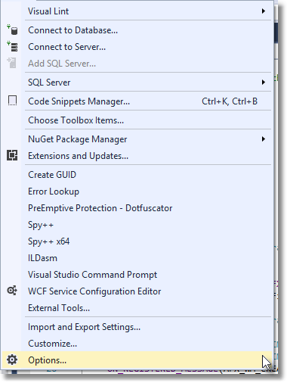Choose Connect to Server...
287x383 pixels.
coord(137,47)
